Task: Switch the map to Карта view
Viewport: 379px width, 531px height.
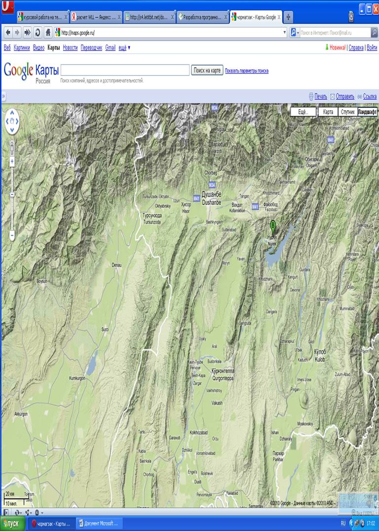Action: pyautogui.click(x=328, y=112)
